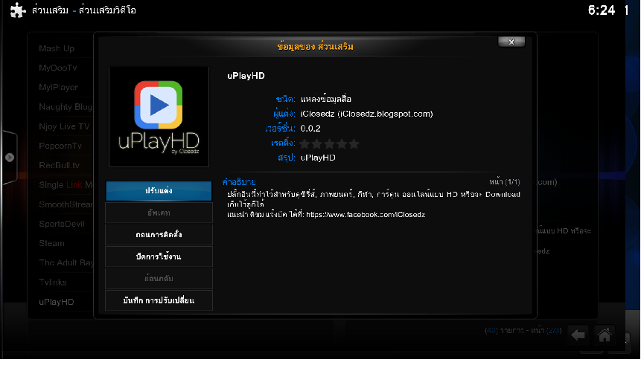Select SportsDevil in add-on list

[62, 224]
